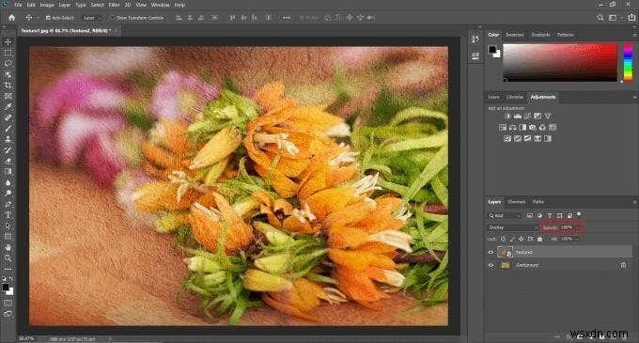Select the Clone Stamp tool
This screenshot has width=639, height=343.
(8, 139)
